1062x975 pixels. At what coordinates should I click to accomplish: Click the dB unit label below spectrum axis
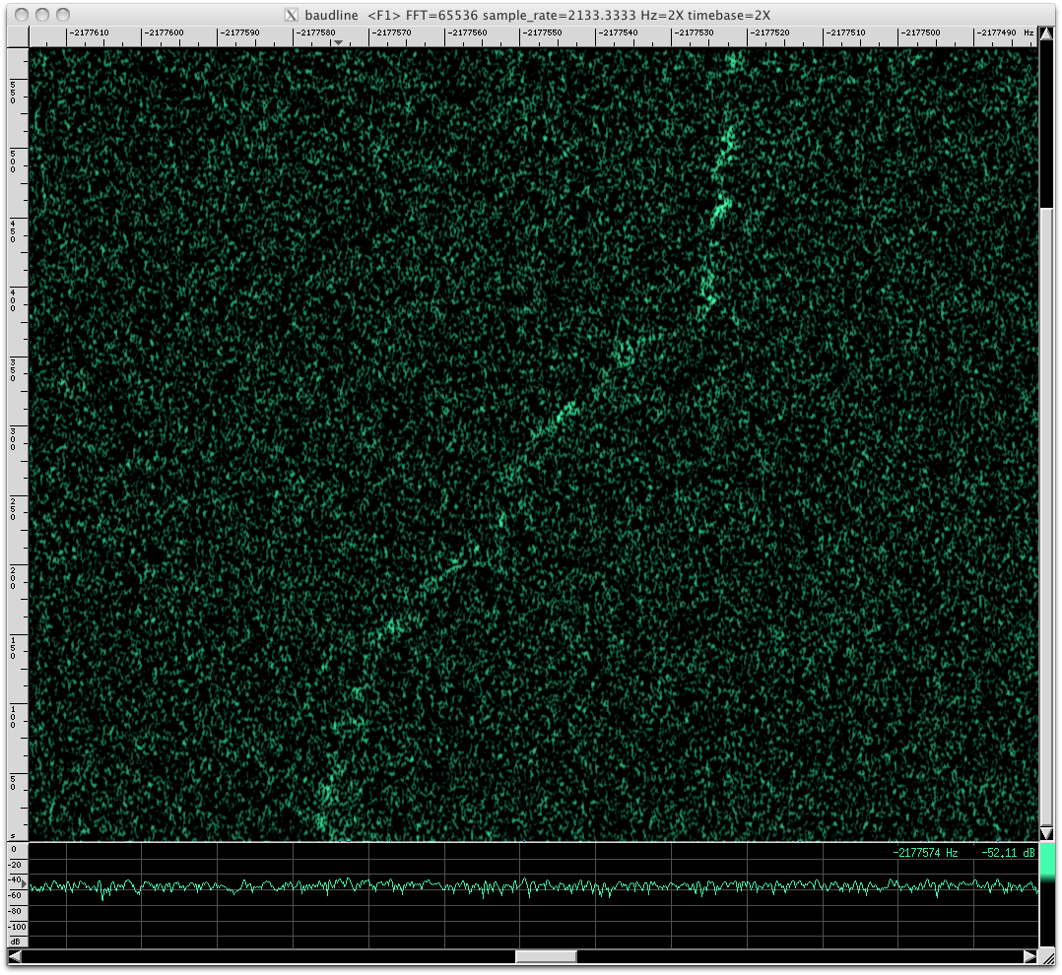[x=15, y=942]
